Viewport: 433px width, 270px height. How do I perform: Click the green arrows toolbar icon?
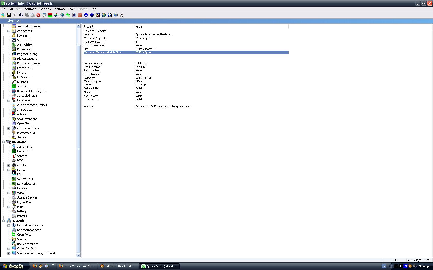[68, 15]
